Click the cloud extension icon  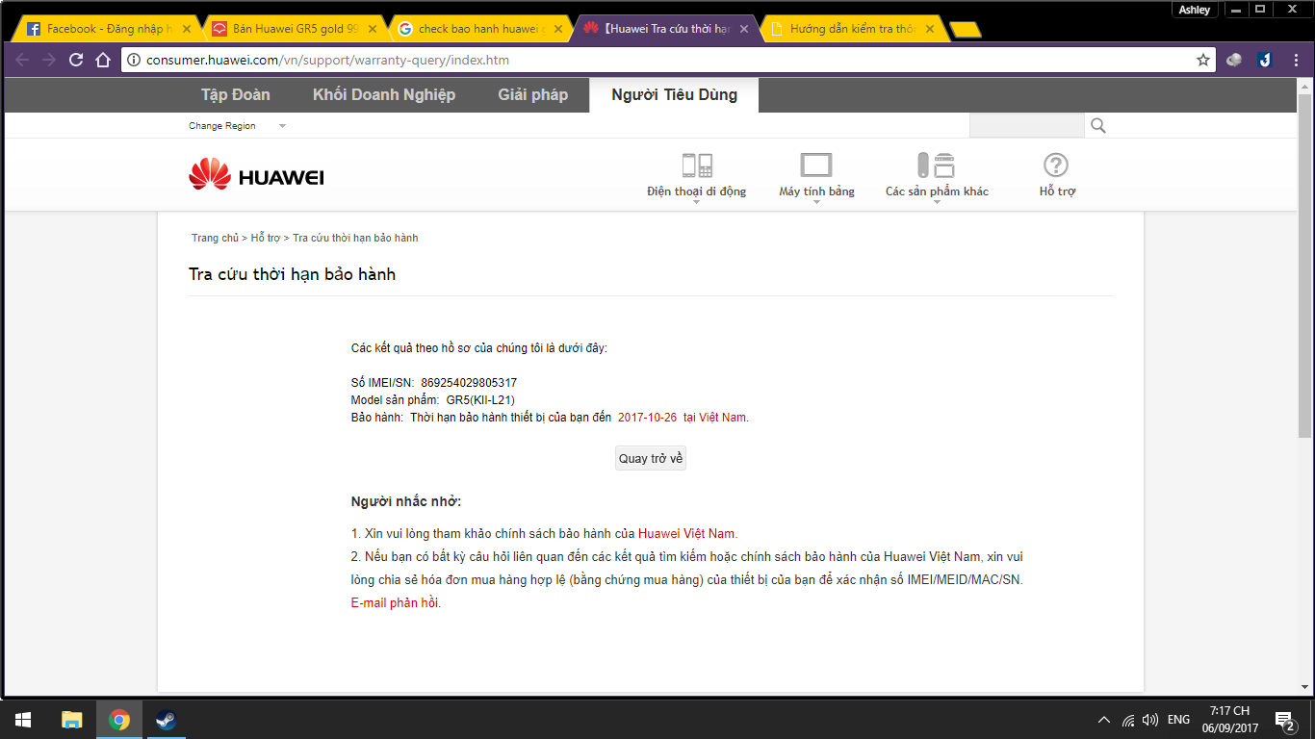1234,60
